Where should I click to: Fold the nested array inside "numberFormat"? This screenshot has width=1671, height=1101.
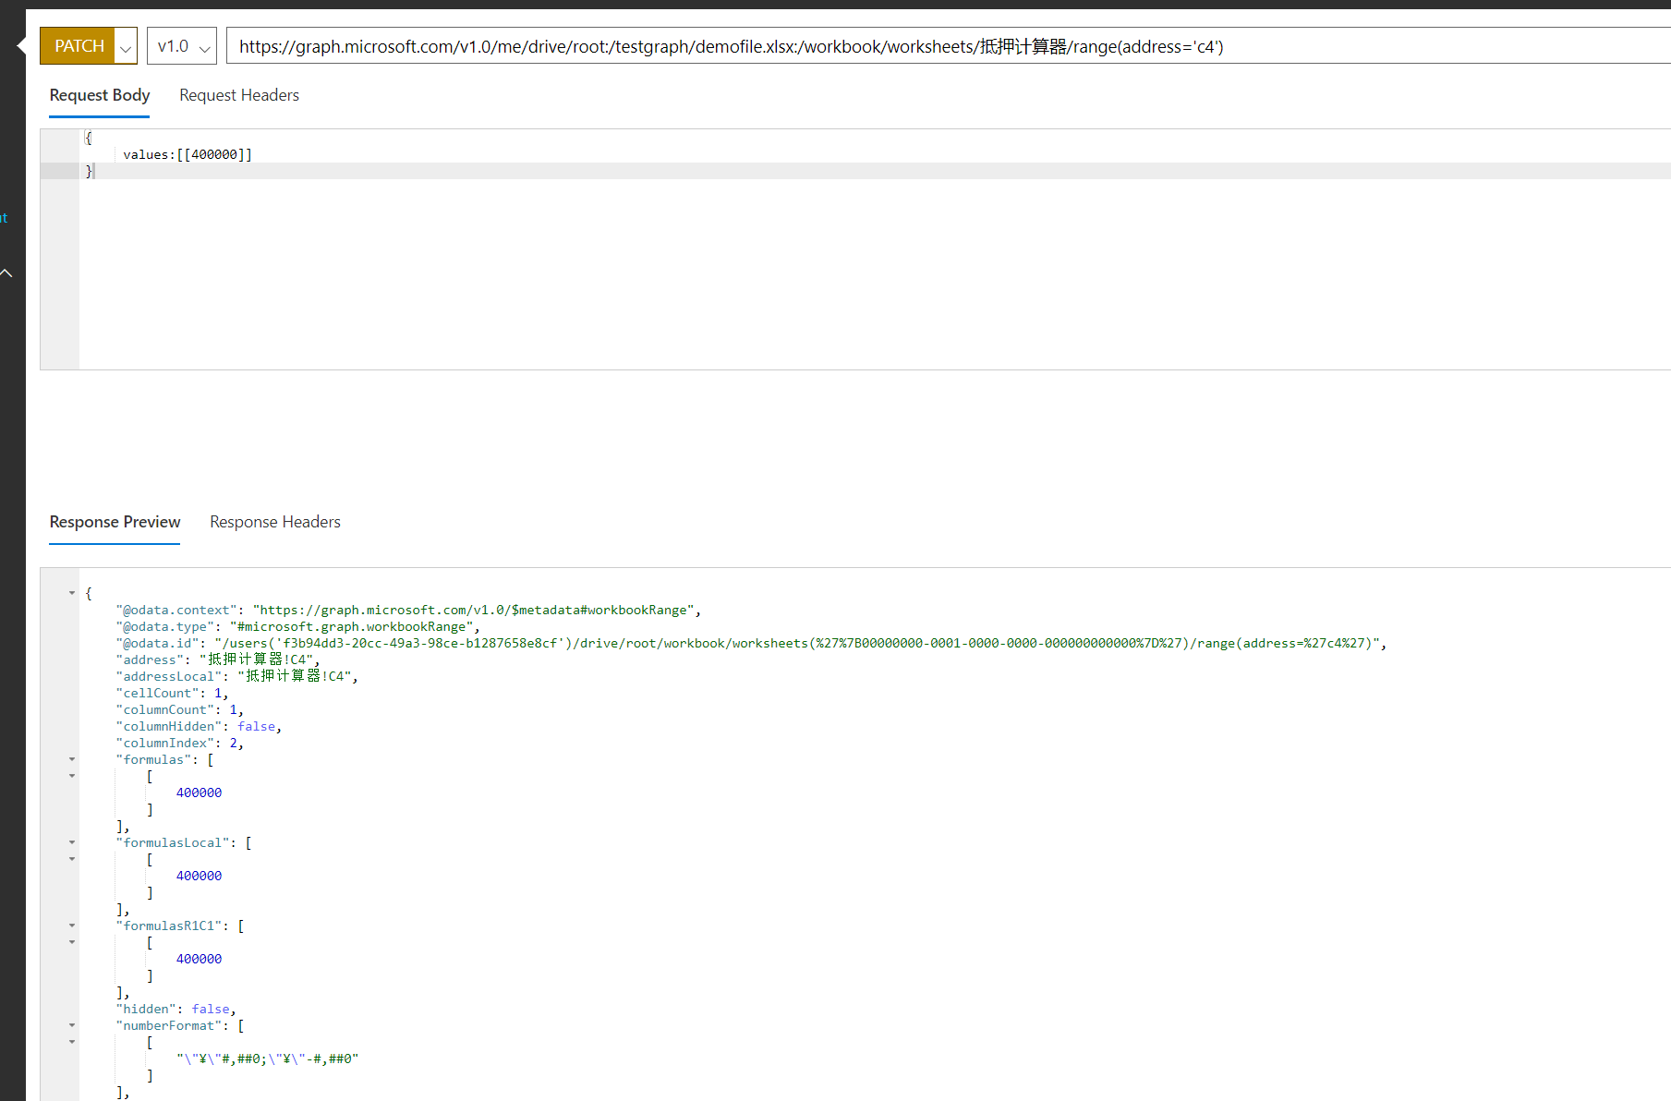click(x=72, y=1042)
